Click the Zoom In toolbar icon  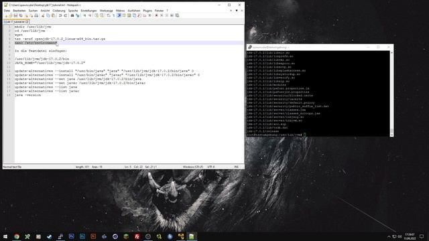click(84, 15)
